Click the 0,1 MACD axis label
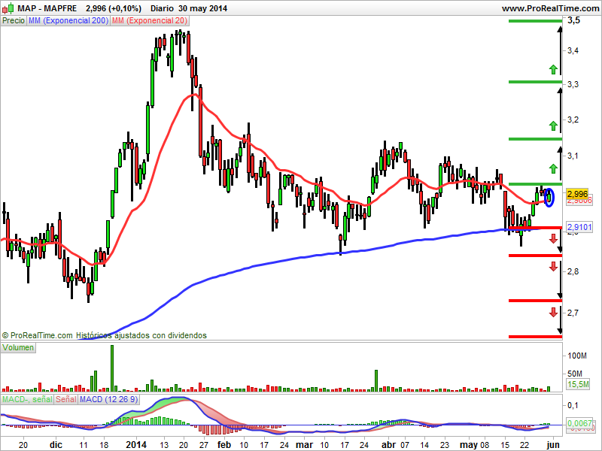602x451 pixels. point(573,405)
